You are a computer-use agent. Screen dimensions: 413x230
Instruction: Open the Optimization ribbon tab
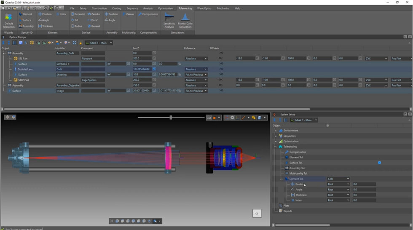pyautogui.click(x=165, y=8)
